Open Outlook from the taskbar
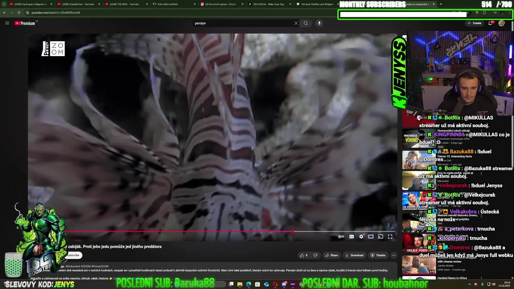Viewport: 514px width, 289px height. point(266,284)
